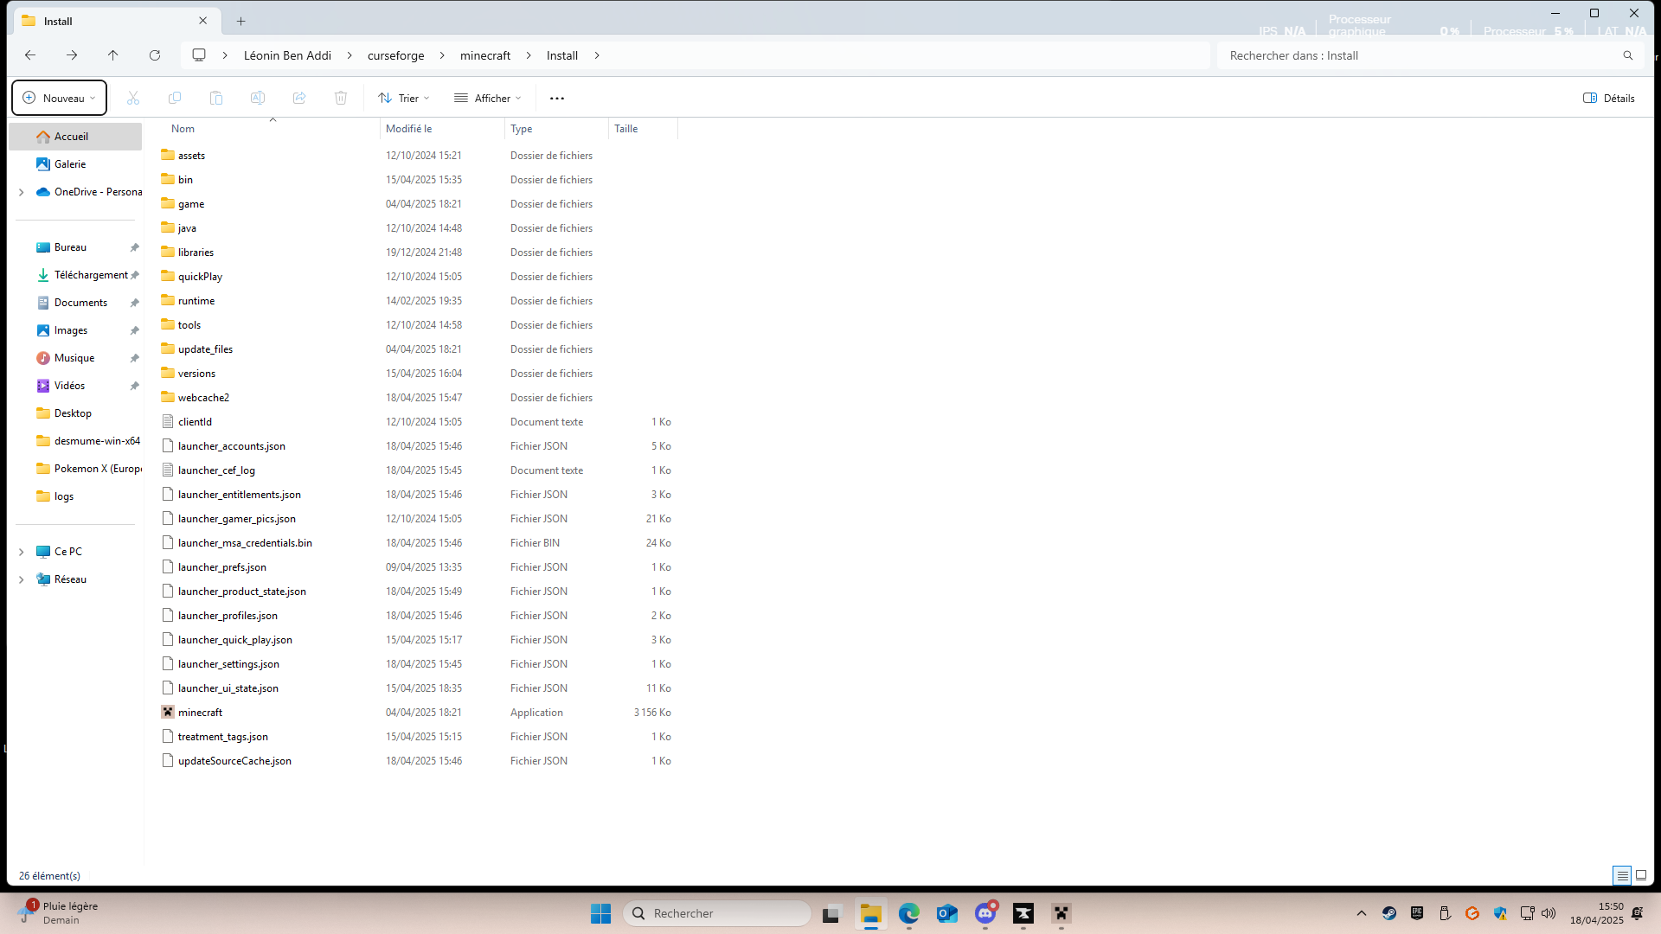The width and height of the screenshot is (1661, 934).
Task: Click the Share icon in toolbar
Action: [x=299, y=99]
